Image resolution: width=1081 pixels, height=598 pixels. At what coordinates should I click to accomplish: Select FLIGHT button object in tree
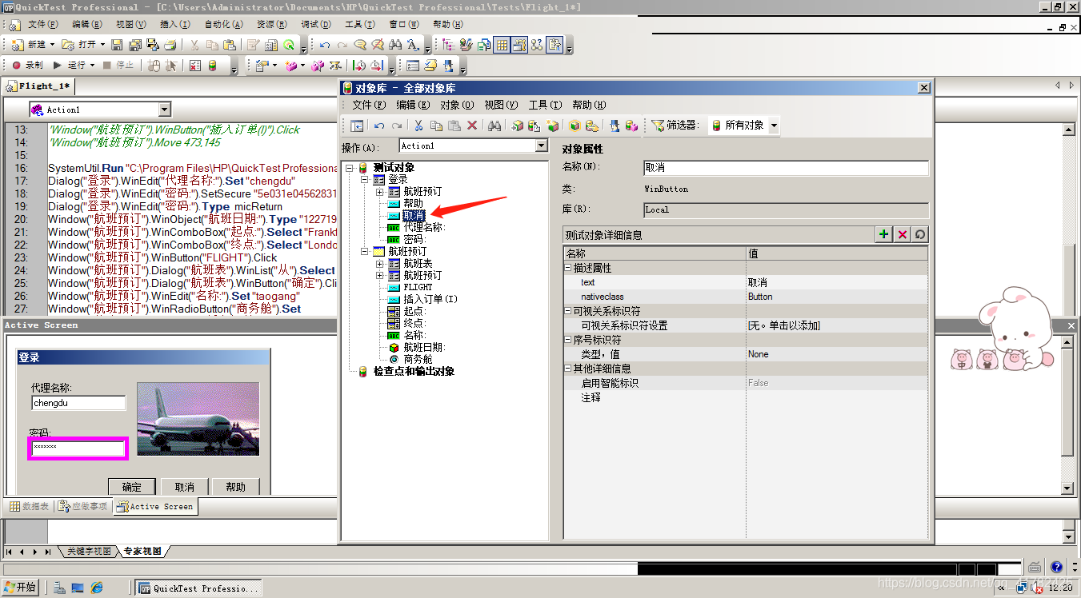(x=418, y=287)
